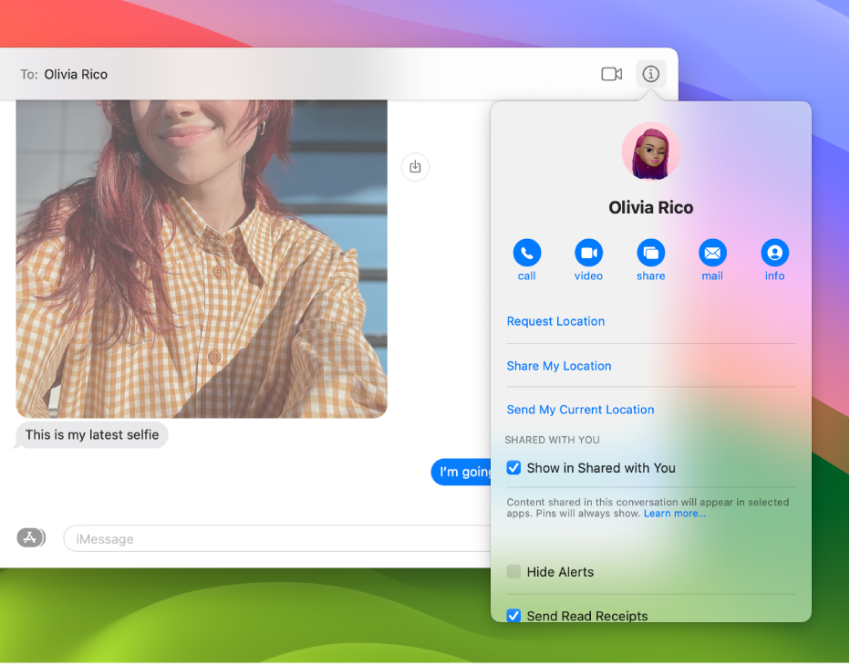Uncheck Show in Shared with You
This screenshot has height=666, width=850.
click(513, 467)
